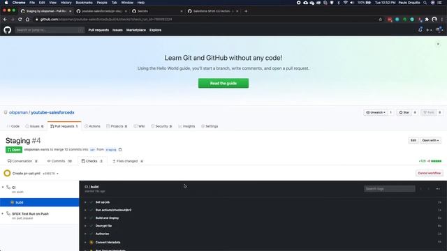Image resolution: width=447 pixels, height=251 pixels.
Task: Switch to the repository Settings tab
Action: pos(210,126)
